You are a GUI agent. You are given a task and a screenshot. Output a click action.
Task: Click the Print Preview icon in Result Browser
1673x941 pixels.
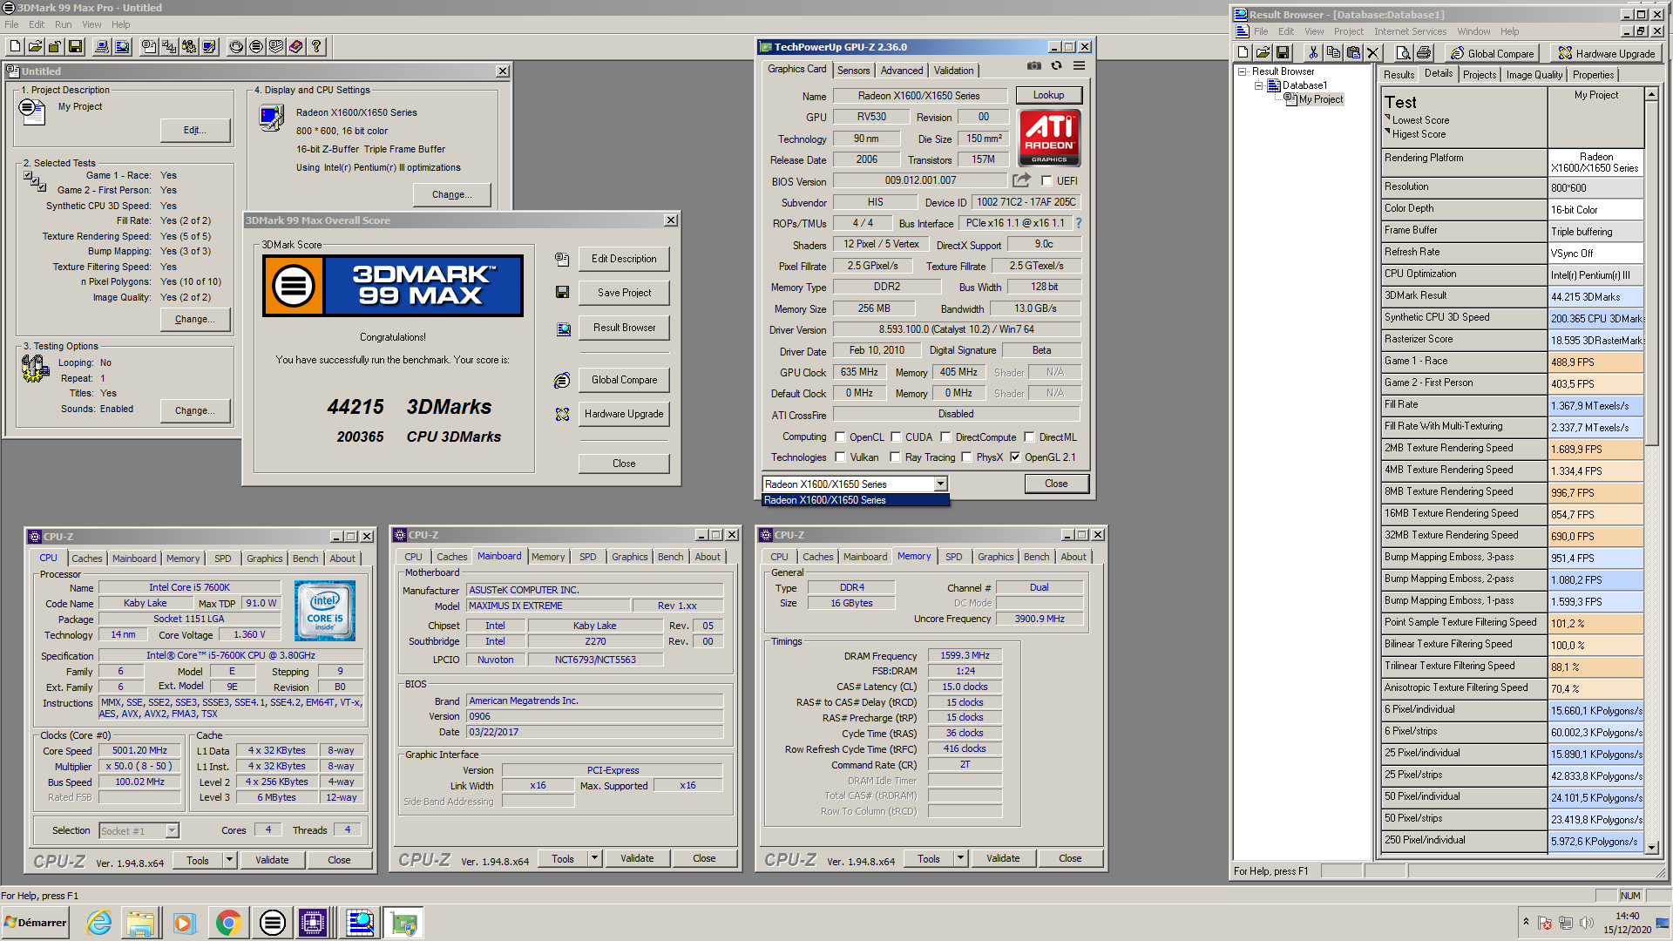tap(1403, 53)
